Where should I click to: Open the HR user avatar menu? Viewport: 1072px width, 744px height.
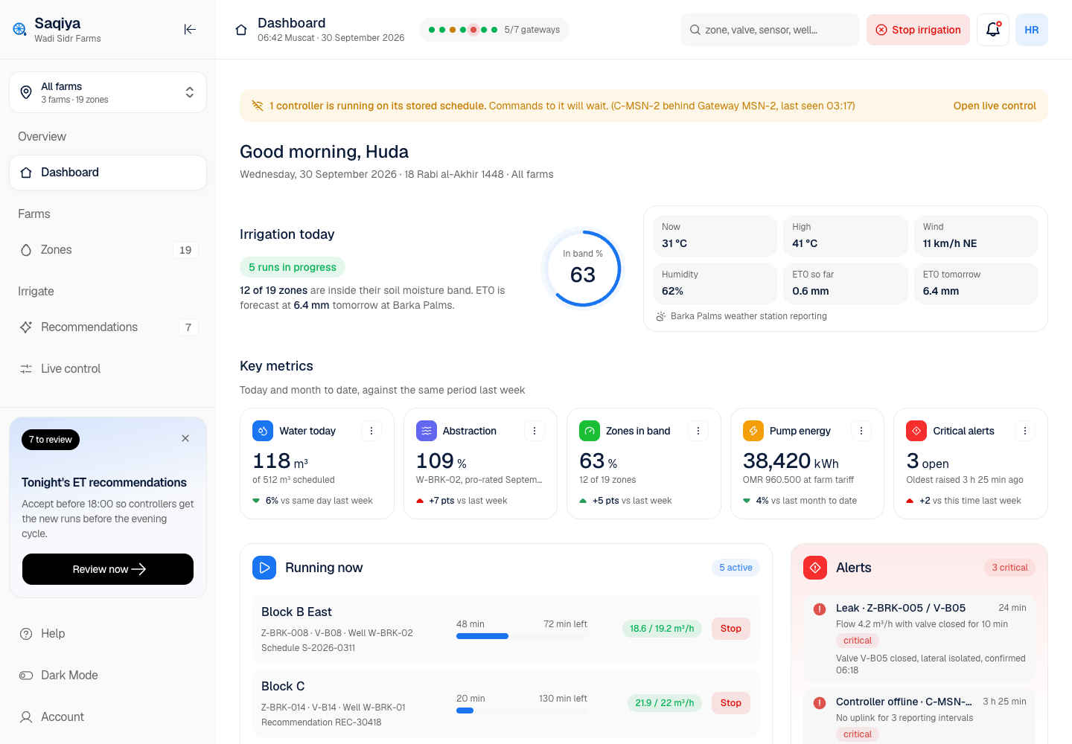(1032, 30)
